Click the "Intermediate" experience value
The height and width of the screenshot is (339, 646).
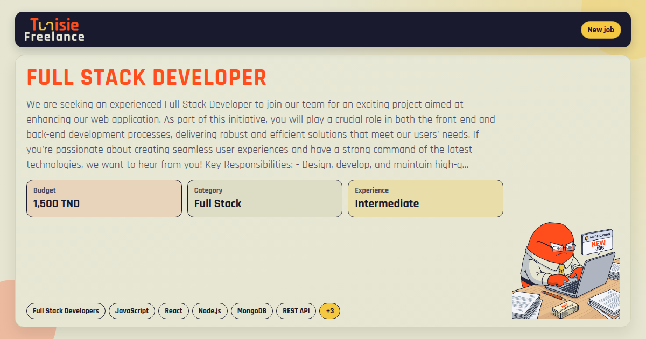click(387, 203)
